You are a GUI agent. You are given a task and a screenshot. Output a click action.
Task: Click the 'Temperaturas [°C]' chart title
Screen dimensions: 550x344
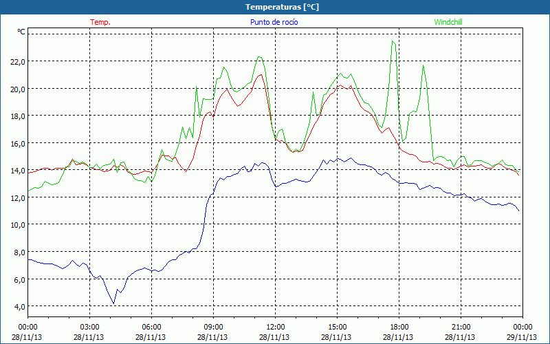[282, 7]
